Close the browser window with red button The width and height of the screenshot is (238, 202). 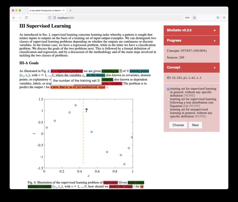[x=13, y=10]
